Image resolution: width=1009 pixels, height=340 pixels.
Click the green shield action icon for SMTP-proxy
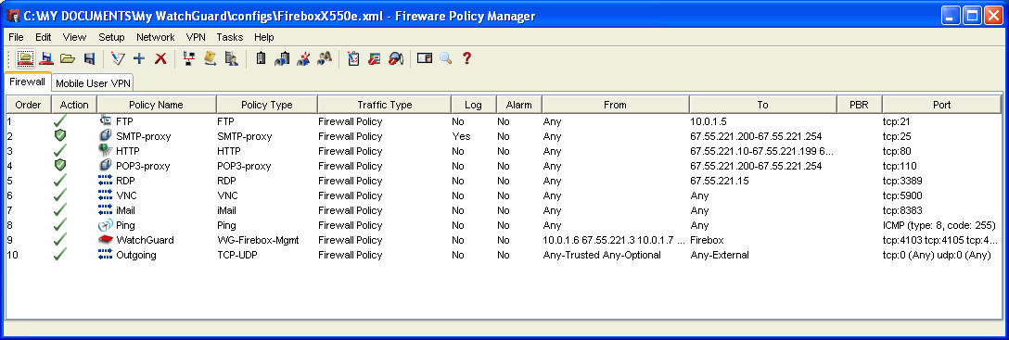click(60, 136)
